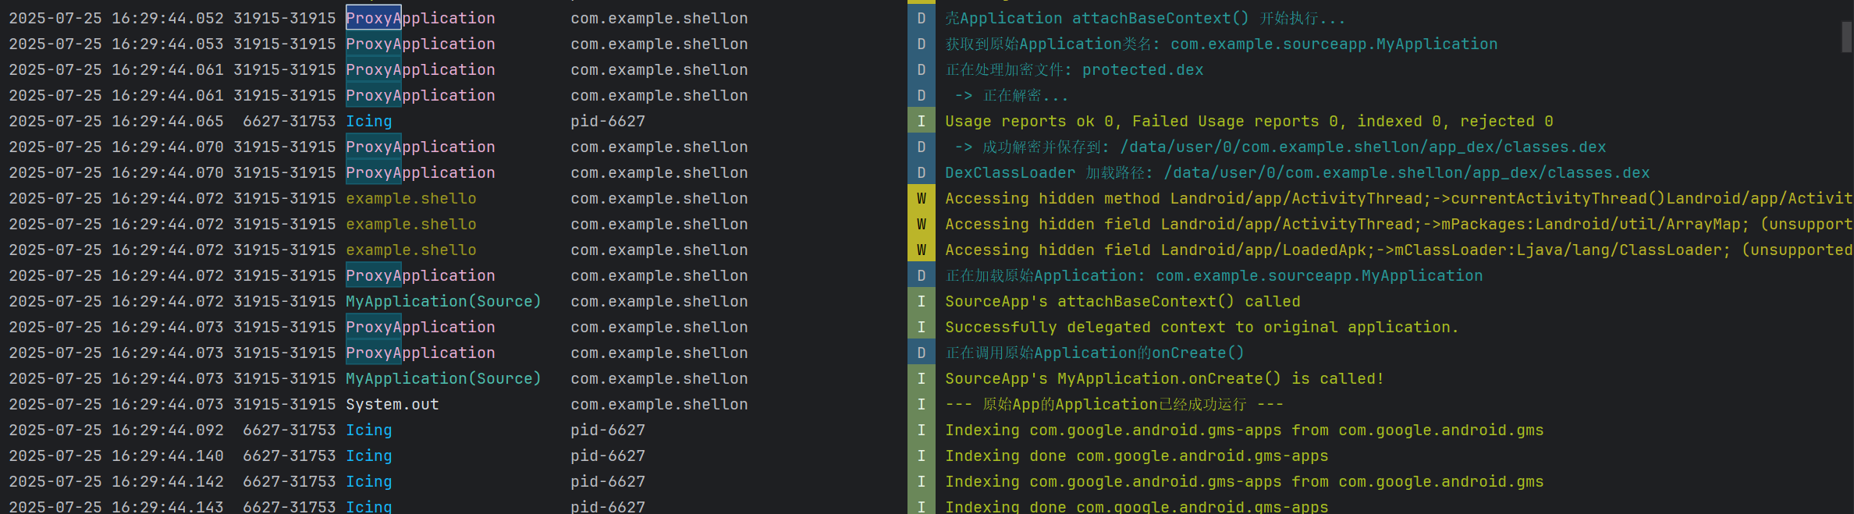Click the message '壳Application attachBaseContext() 开始执行...'
1854x514 pixels.
1145,18
